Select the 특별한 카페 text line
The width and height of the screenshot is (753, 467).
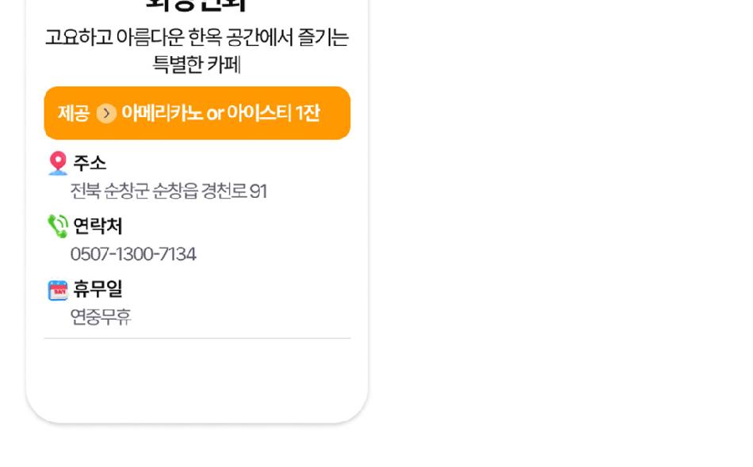pos(197,64)
